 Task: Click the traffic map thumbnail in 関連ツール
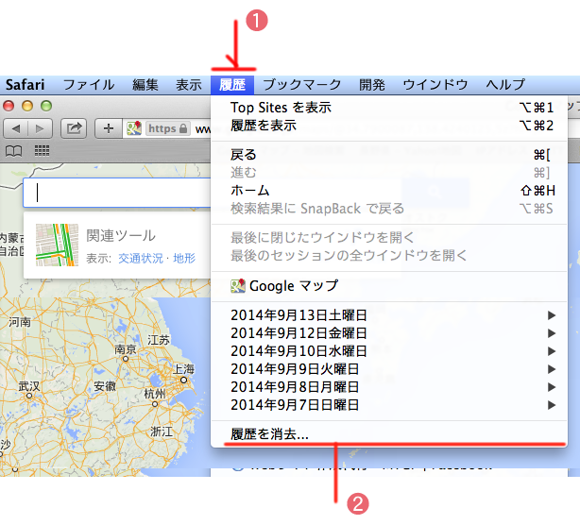click(x=57, y=245)
